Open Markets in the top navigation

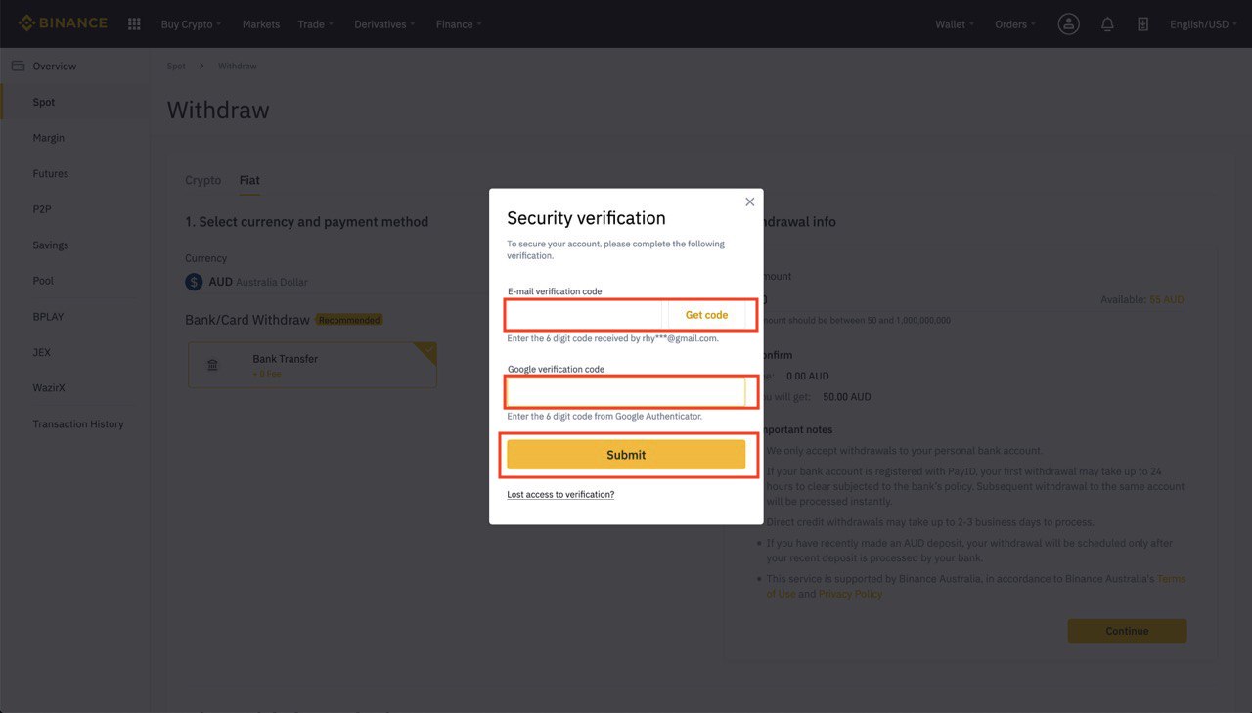click(260, 24)
